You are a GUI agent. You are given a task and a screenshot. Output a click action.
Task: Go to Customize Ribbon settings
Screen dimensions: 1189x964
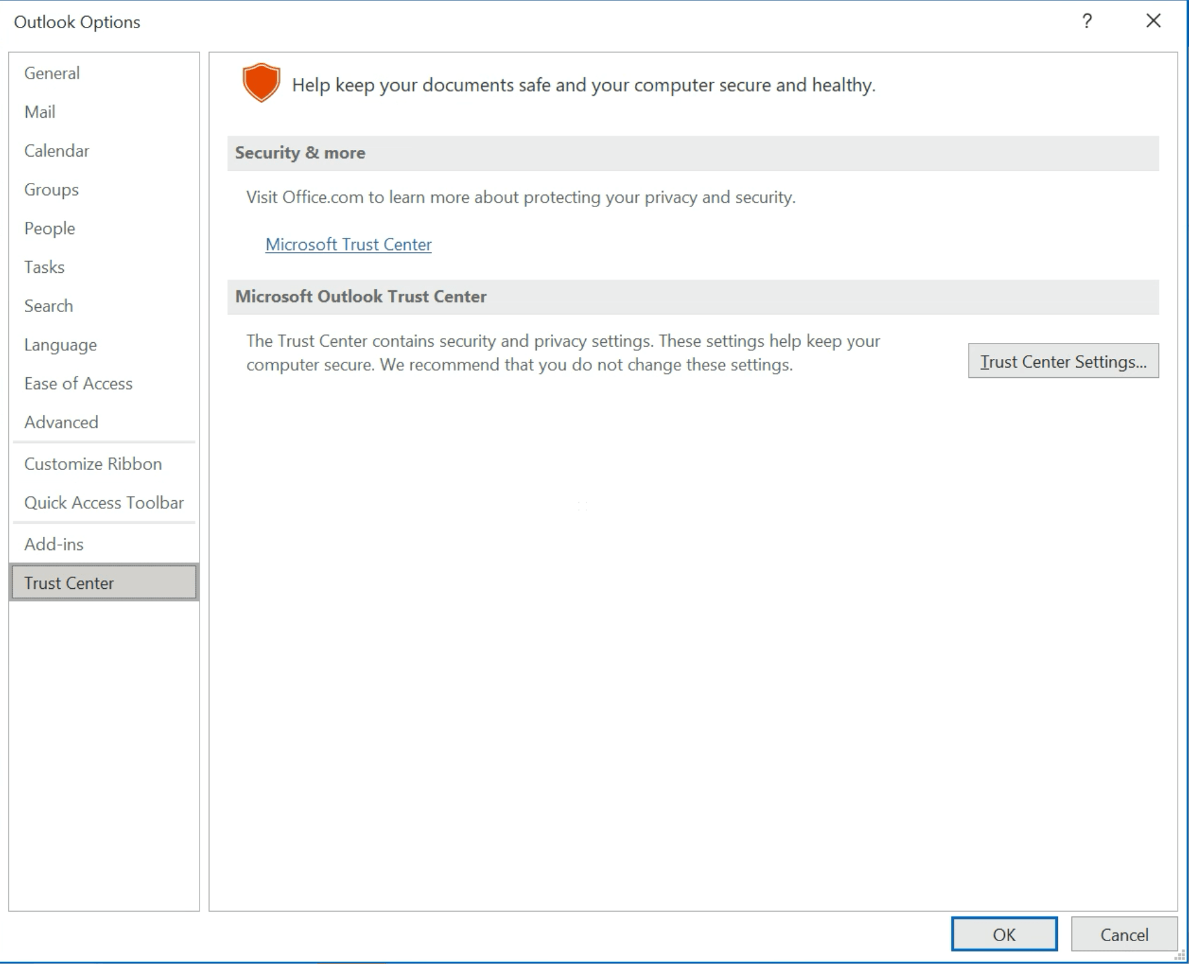tap(104, 464)
